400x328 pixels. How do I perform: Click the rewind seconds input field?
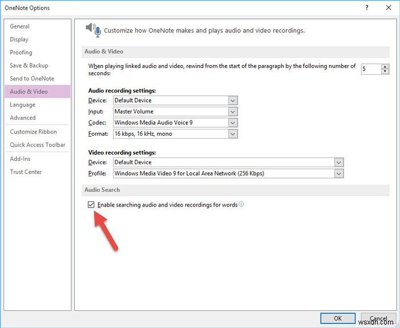371,69
